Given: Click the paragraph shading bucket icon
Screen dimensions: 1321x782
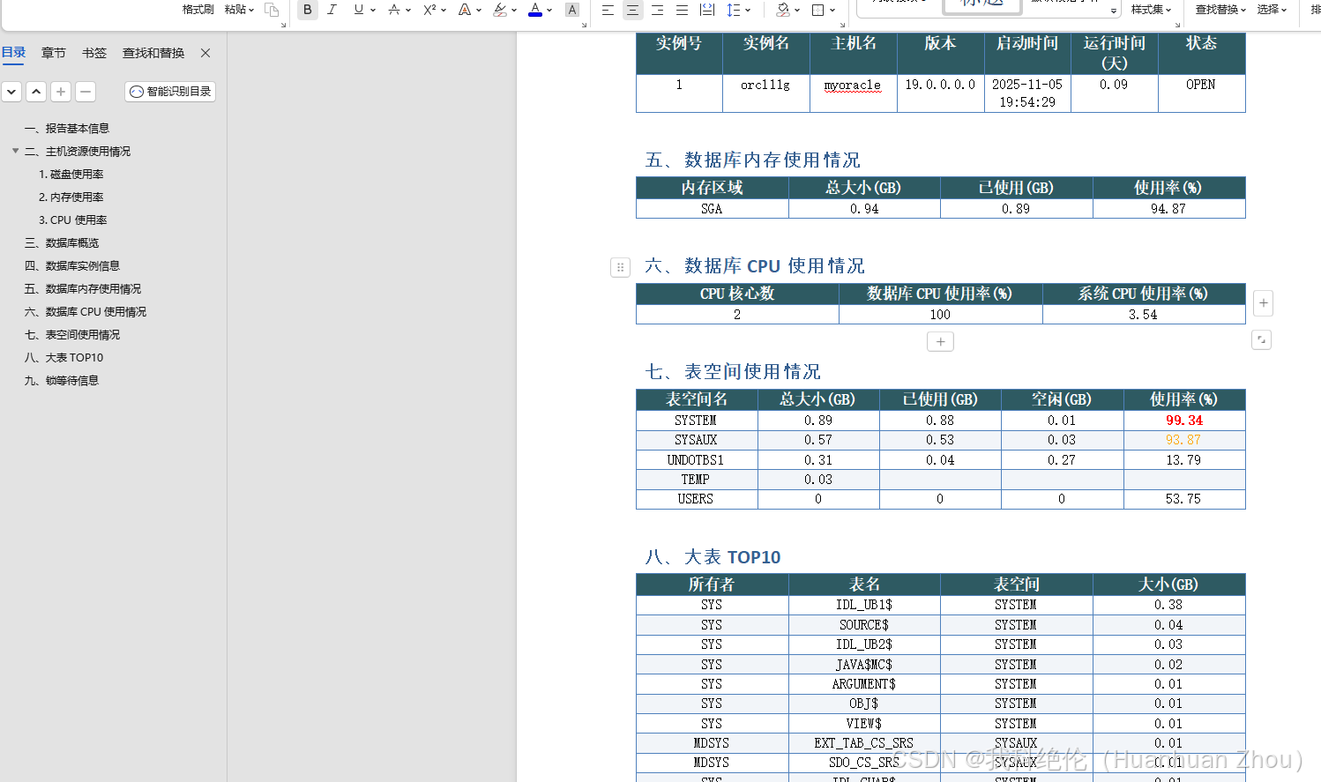Looking at the screenshot, I should point(782,10).
